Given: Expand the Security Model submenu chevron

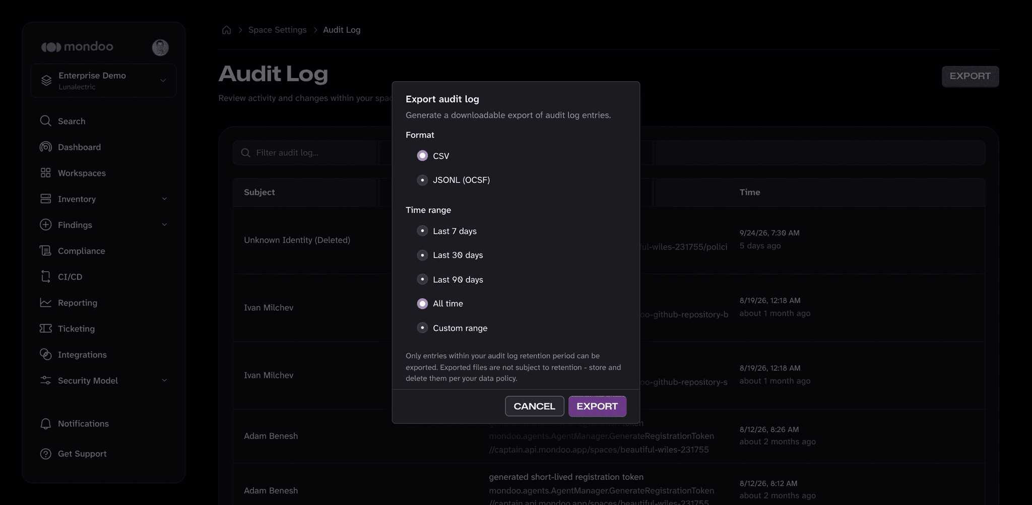Looking at the screenshot, I should tap(164, 381).
